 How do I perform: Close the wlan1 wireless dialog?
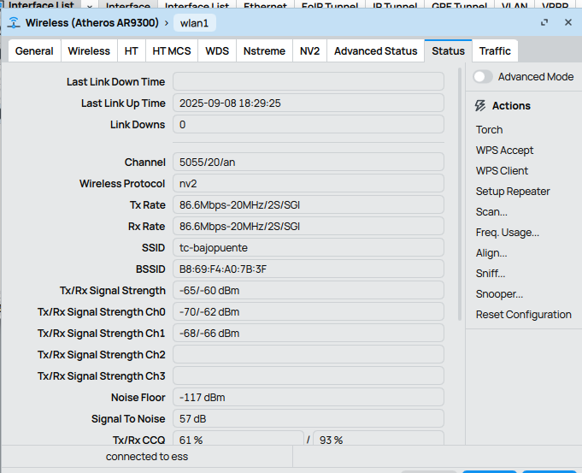click(567, 23)
